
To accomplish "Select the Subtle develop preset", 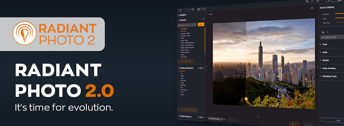I will pos(182,76).
